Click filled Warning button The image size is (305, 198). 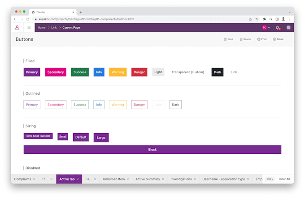pyautogui.click(x=118, y=72)
